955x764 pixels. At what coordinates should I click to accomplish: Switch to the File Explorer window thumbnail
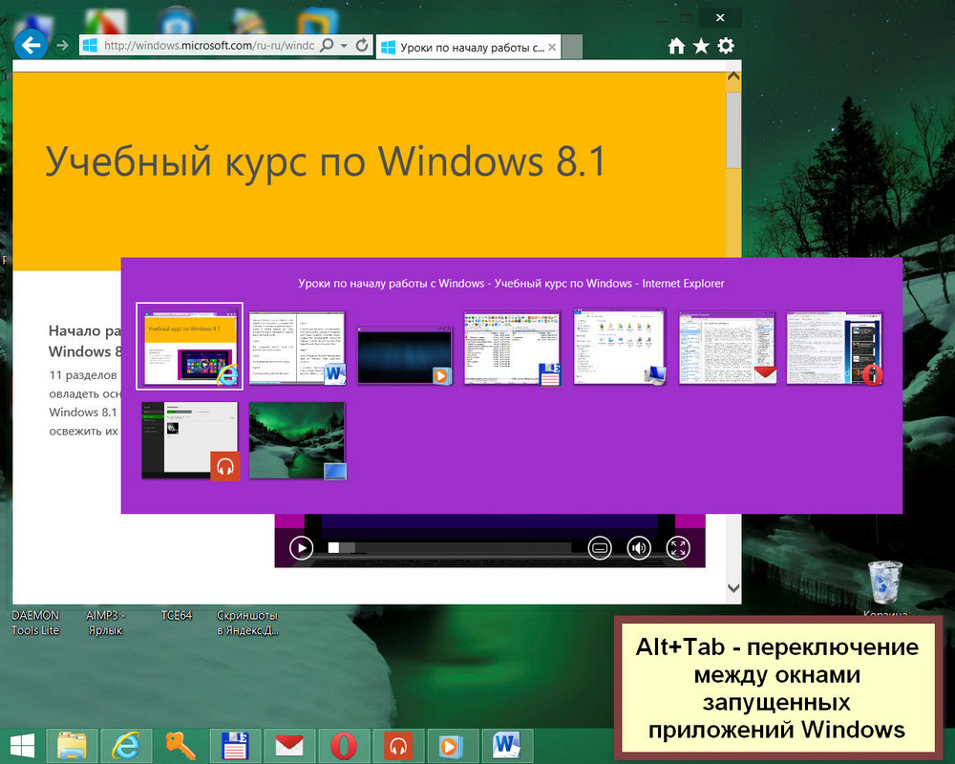pyautogui.click(x=620, y=347)
